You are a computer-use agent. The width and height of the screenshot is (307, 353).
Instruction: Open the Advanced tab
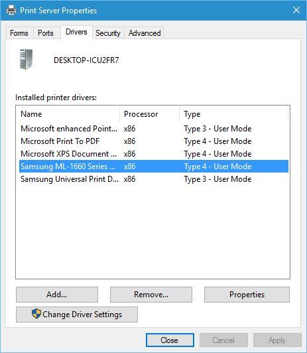tap(145, 33)
